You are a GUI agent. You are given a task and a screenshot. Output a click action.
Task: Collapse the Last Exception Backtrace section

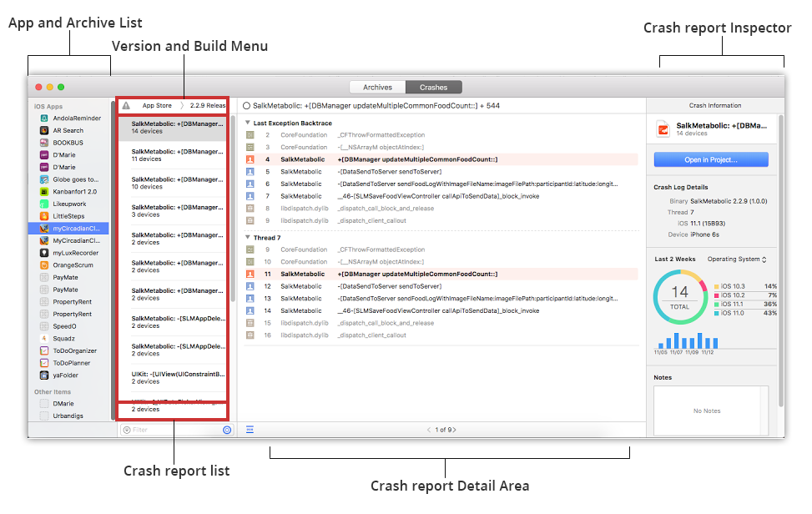click(x=248, y=123)
